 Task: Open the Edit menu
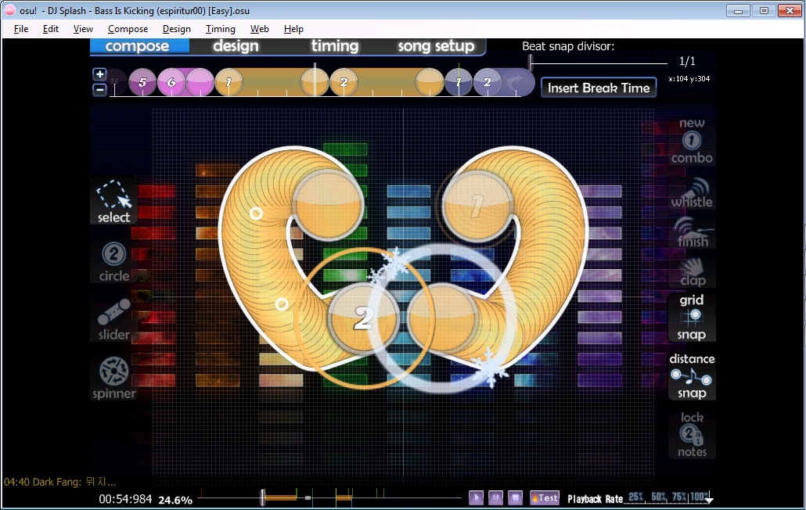click(50, 29)
